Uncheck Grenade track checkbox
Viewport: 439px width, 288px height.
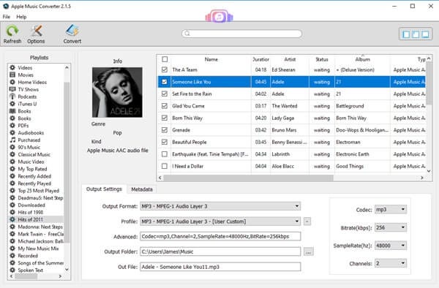[x=165, y=129]
